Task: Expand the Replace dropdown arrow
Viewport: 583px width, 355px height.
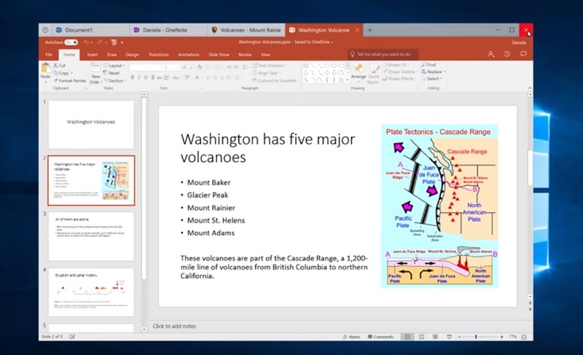Action: click(445, 71)
